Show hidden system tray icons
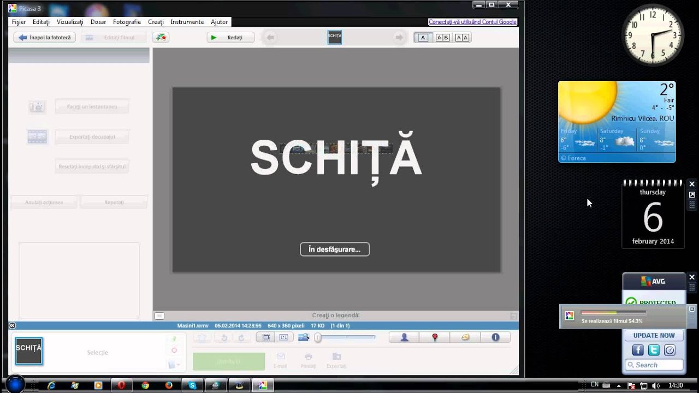699x393 pixels. [584, 385]
